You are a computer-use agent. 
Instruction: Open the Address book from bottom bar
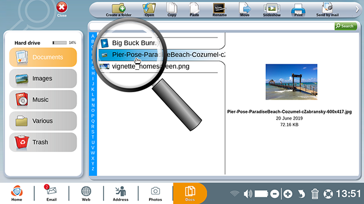pyautogui.click(x=120, y=193)
